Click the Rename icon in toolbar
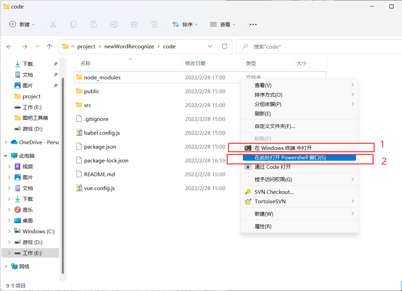The image size is (402, 291). [114, 24]
